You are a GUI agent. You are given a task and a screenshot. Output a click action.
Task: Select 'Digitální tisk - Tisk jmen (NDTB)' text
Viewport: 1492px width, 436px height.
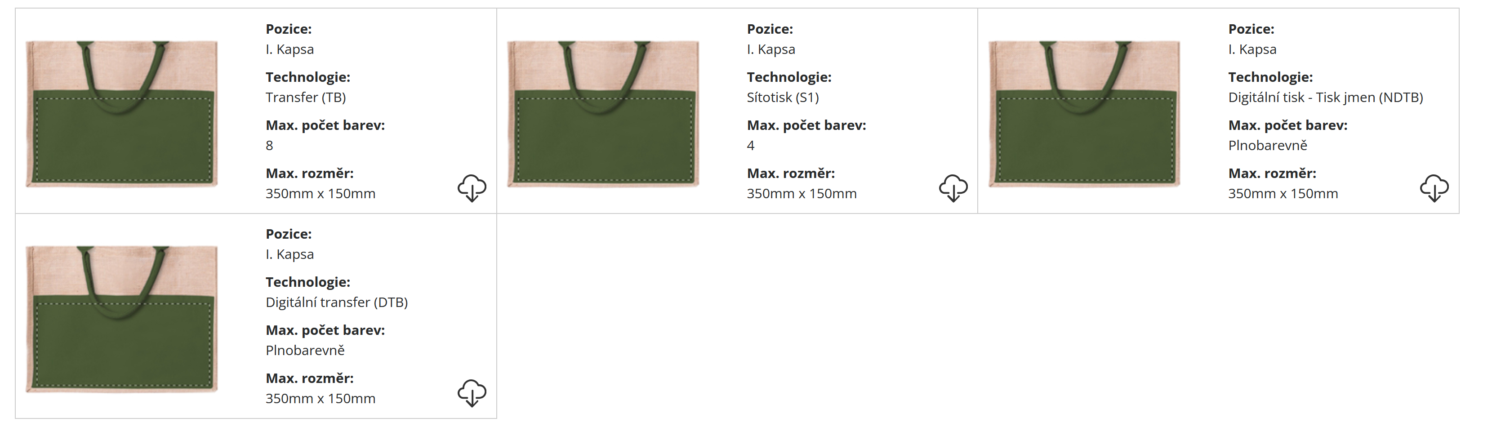[1325, 97]
